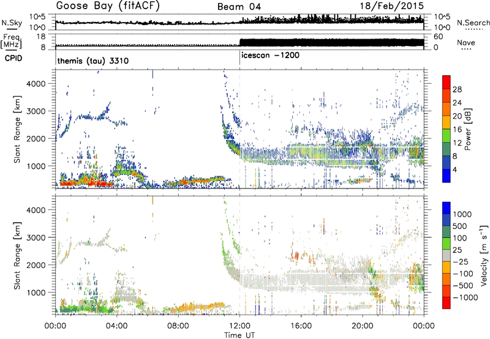This screenshot has height=339, width=490.
Task: Click the 'Nave' legend label
Action: coord(466,42)
